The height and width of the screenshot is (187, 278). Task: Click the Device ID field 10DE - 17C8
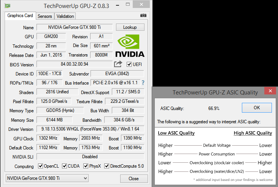coord(50,74)
